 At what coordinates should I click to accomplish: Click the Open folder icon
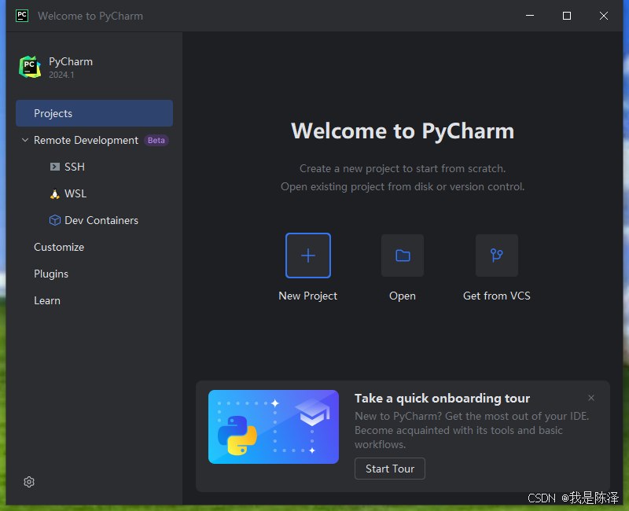click(x=403, y=256)
